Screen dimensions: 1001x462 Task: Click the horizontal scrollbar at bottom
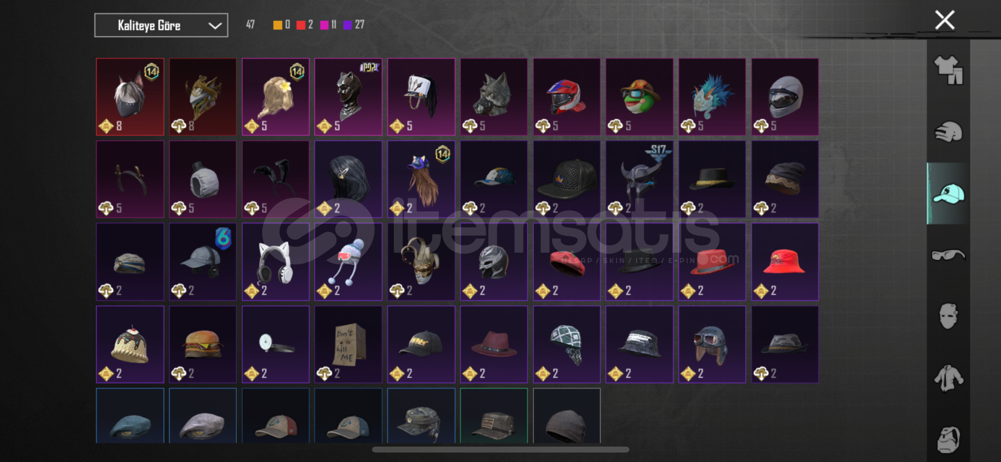click(500, 450)
